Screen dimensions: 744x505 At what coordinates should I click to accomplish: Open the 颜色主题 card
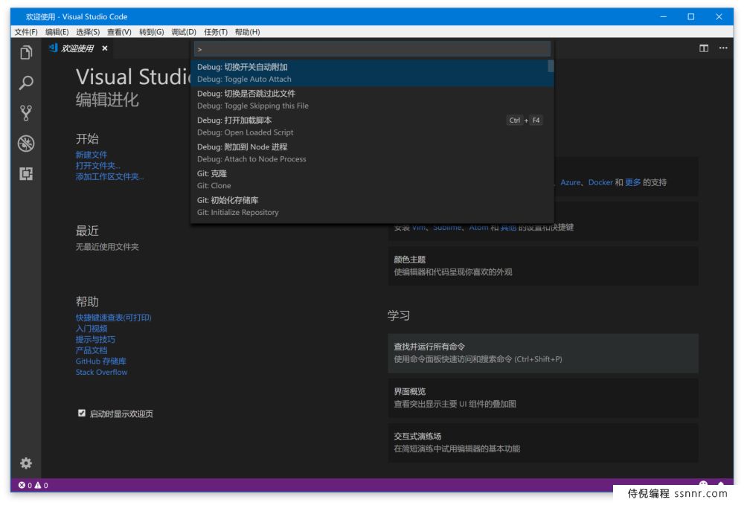543,266
